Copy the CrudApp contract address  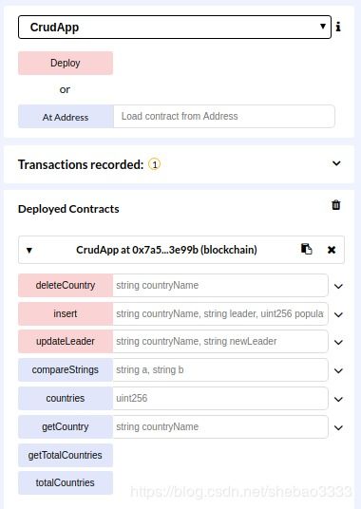[307, 249]
